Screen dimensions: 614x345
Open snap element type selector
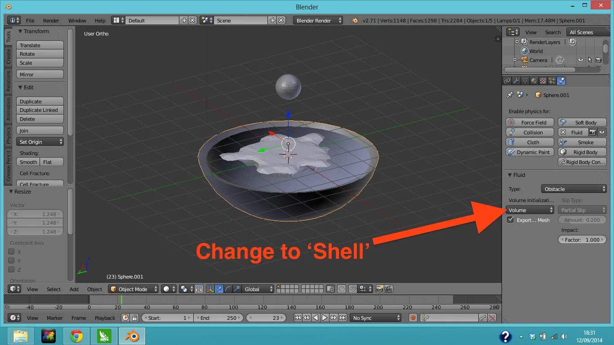(x=365, y=289)
